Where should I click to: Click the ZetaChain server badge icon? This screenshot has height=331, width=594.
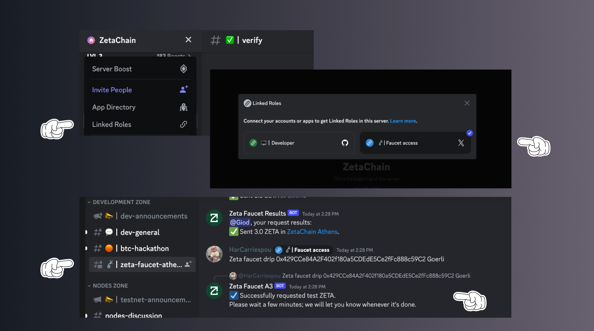pyautogui.click(x=91, y=40)
